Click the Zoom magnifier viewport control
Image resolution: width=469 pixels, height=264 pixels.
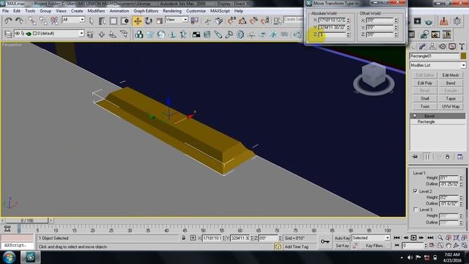pyautogui.click(x=440, y=238)
